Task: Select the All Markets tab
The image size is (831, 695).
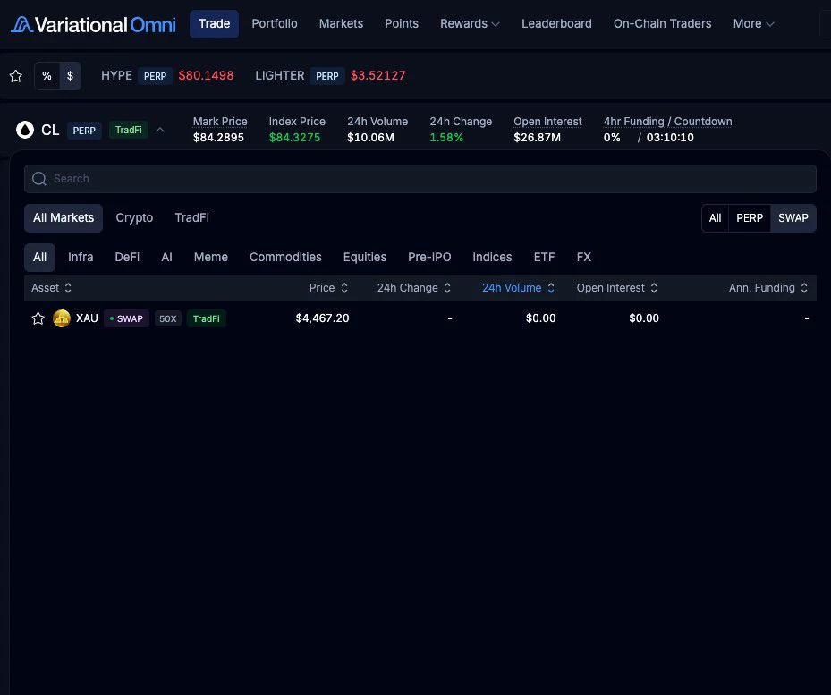Action: coord(64,218)
